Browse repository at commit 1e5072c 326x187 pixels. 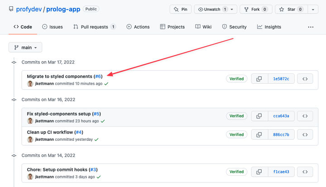pos(305,79)
